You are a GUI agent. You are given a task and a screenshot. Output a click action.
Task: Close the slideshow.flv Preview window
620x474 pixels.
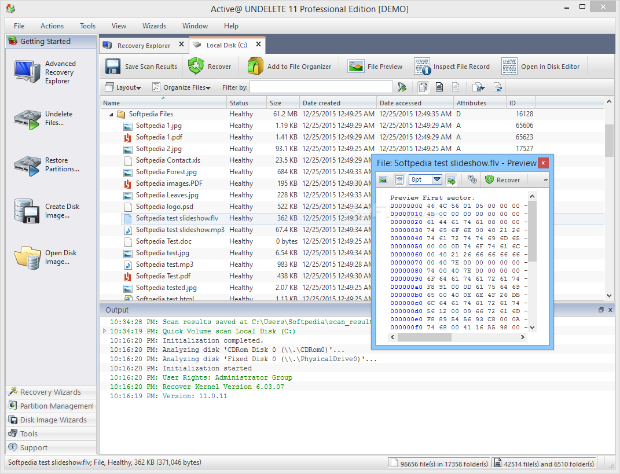pyautogui.click(x=543, y=163)
